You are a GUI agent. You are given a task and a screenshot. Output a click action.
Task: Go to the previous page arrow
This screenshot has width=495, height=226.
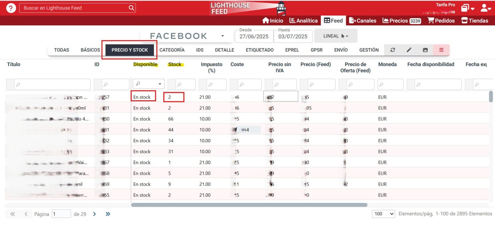pyautogui.click(x=26, y=214)
